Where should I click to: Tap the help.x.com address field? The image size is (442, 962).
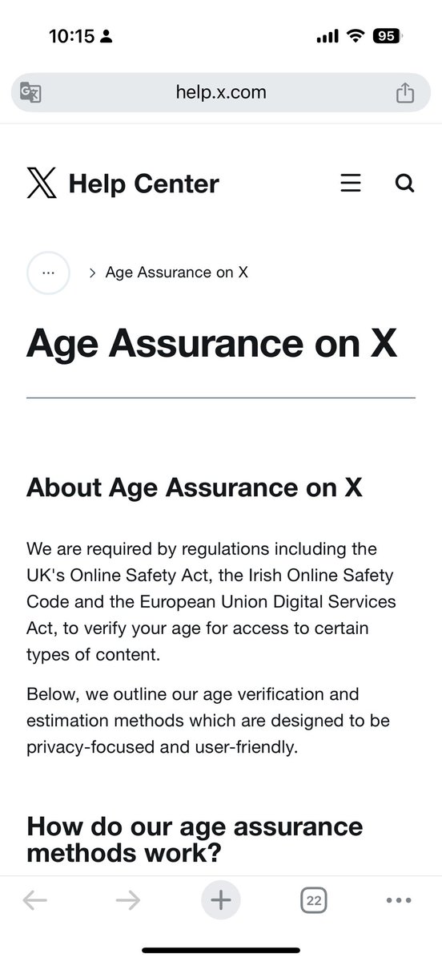221,92
